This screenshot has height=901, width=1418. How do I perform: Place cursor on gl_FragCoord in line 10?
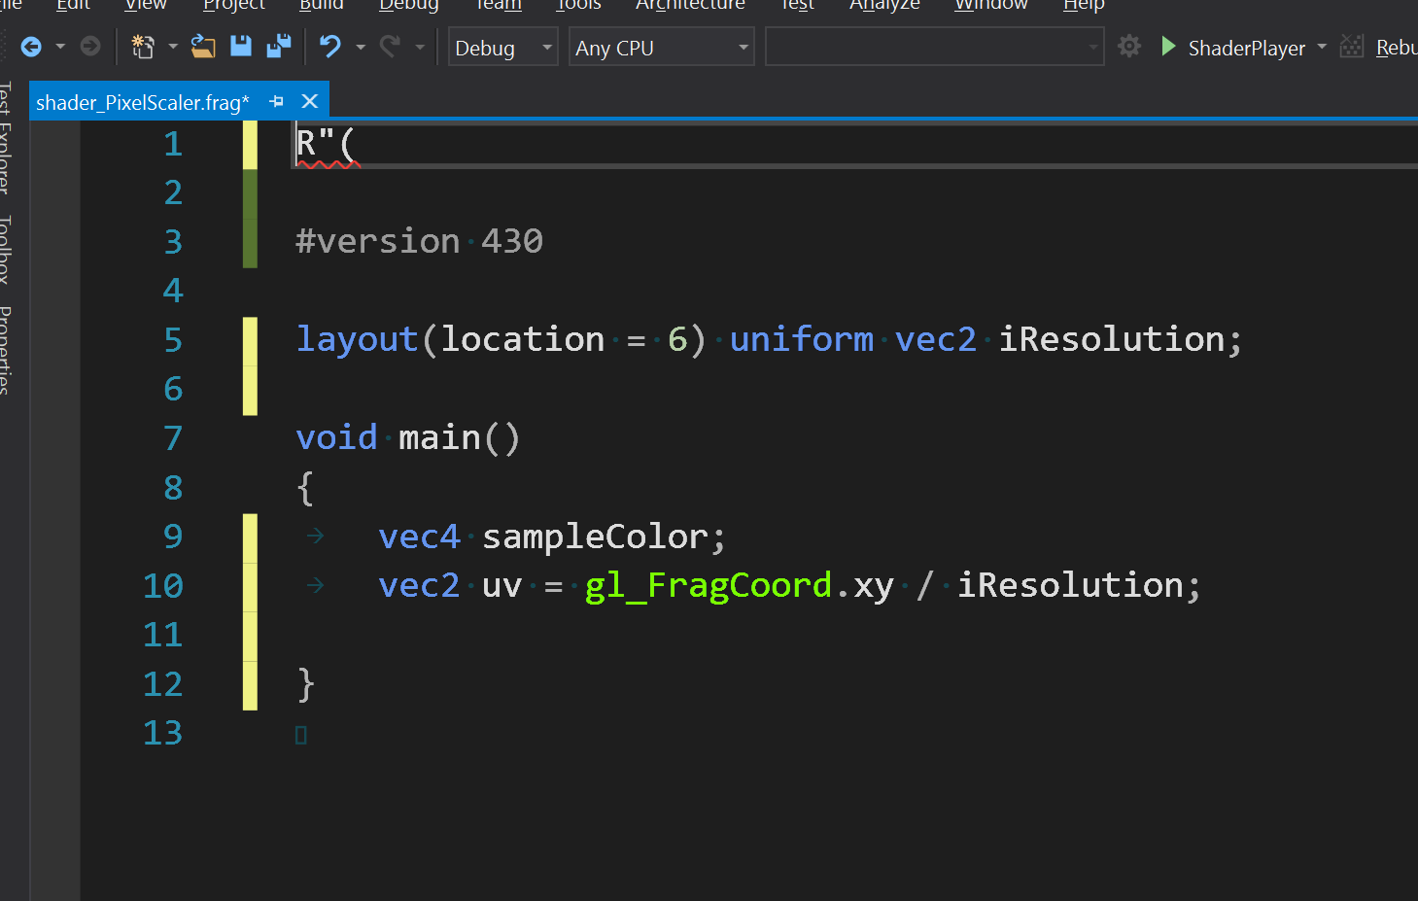[x=708, y=584]
